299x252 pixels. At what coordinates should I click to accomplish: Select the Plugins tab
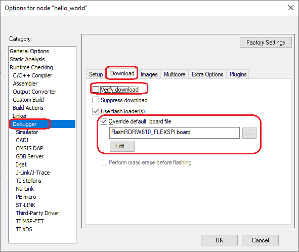tap(238, 74)
